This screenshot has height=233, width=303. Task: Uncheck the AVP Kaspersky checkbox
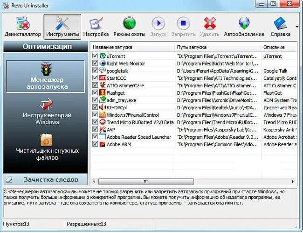(x=95, y=129)
